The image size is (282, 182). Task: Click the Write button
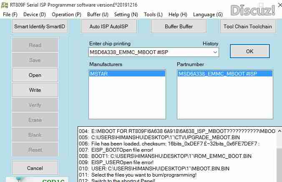point(35,90)
